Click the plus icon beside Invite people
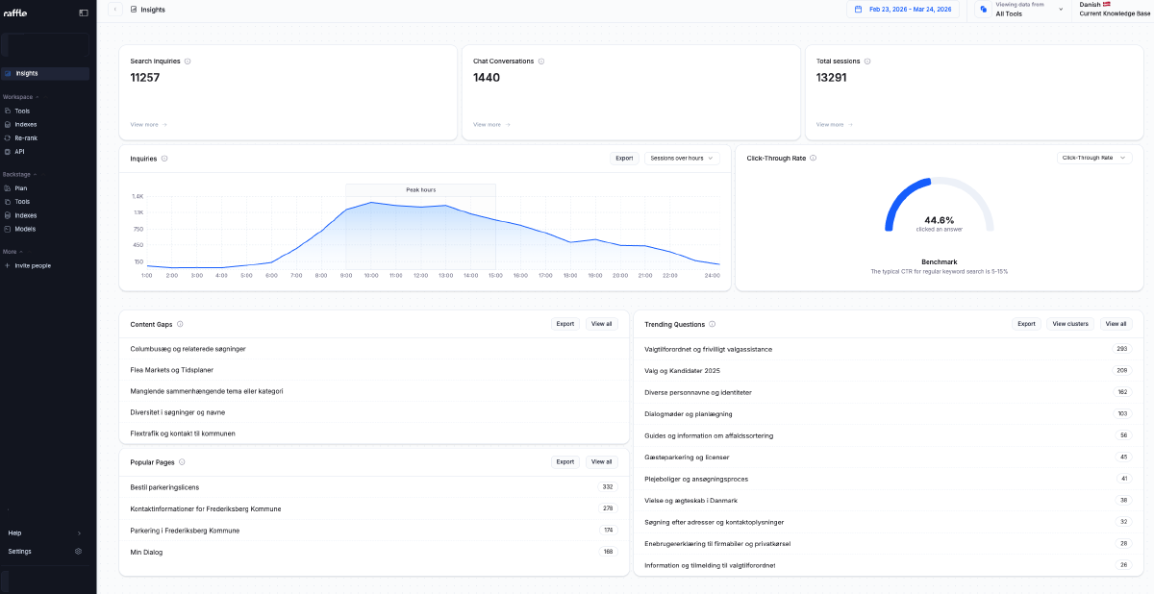Viewport: 1154px width, 594px height. (8, 265)
